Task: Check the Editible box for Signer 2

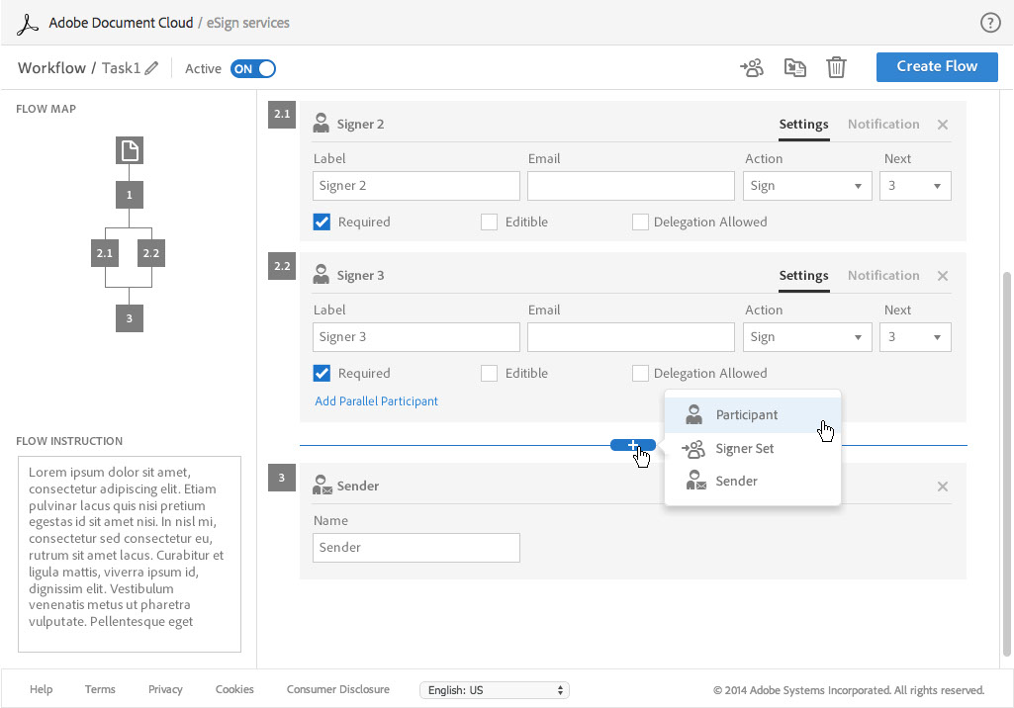Action: (489, 222)
